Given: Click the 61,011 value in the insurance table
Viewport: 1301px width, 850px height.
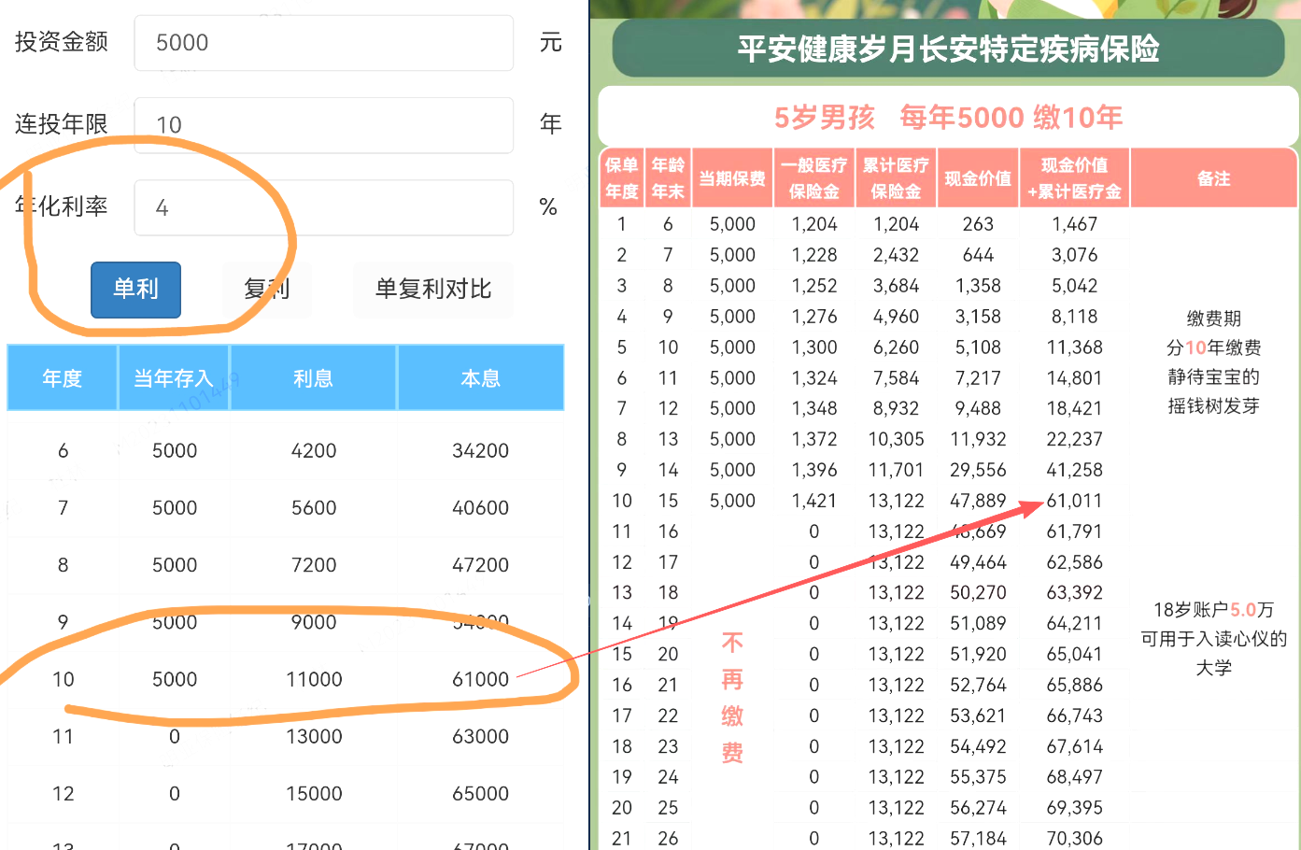Looking at the screenshot, I should tap(1075, 501).
